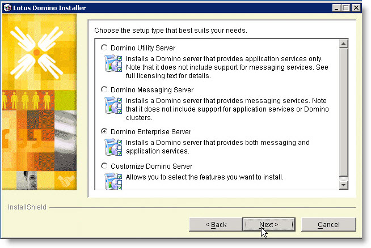Click the Lotus Domino Installer title bar icon
This screenshot has height=248, width=371.
(x=7, y=7)
